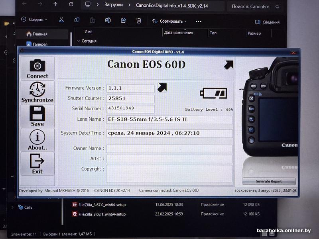Click the Delete trash icon in File Explorer
The width and height of the screenshot is (319, 239).
[139, 21]
